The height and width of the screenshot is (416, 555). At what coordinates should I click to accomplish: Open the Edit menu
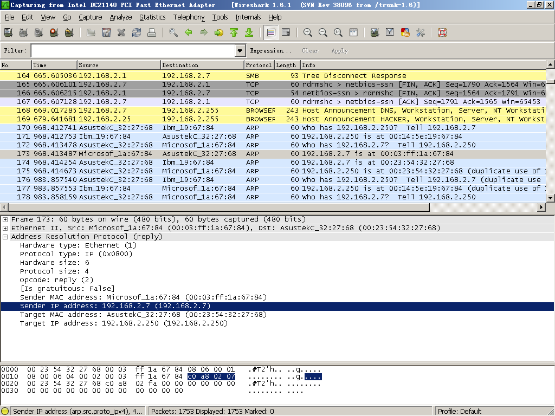[x=27, y=17]
